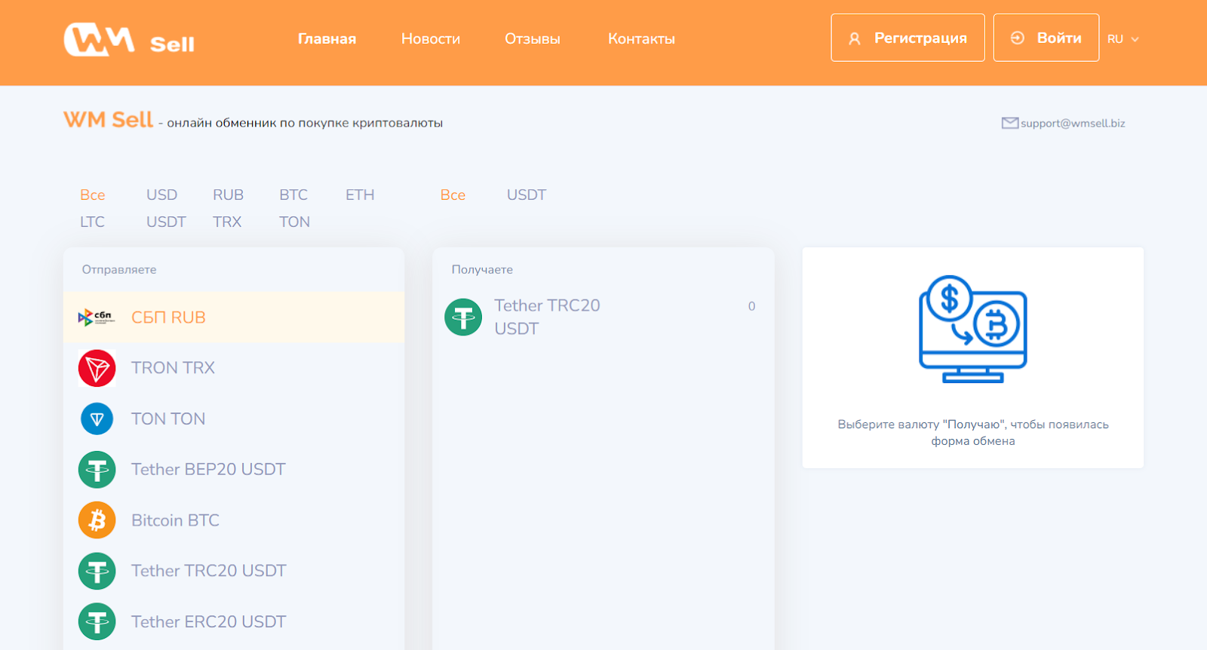Select the Tether BEP20 USDT icon
This screenshot has width=1207, height=650.
tap(97, 470)
